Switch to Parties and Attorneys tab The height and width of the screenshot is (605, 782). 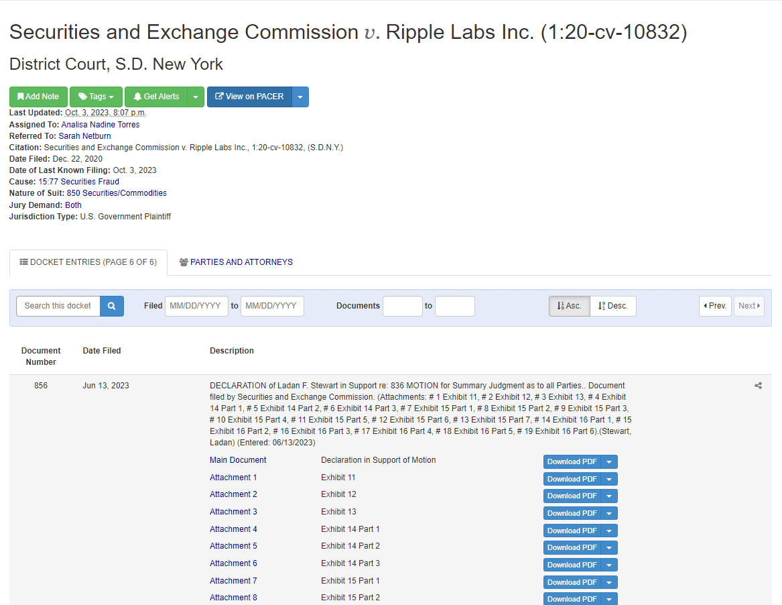point(236,262)
